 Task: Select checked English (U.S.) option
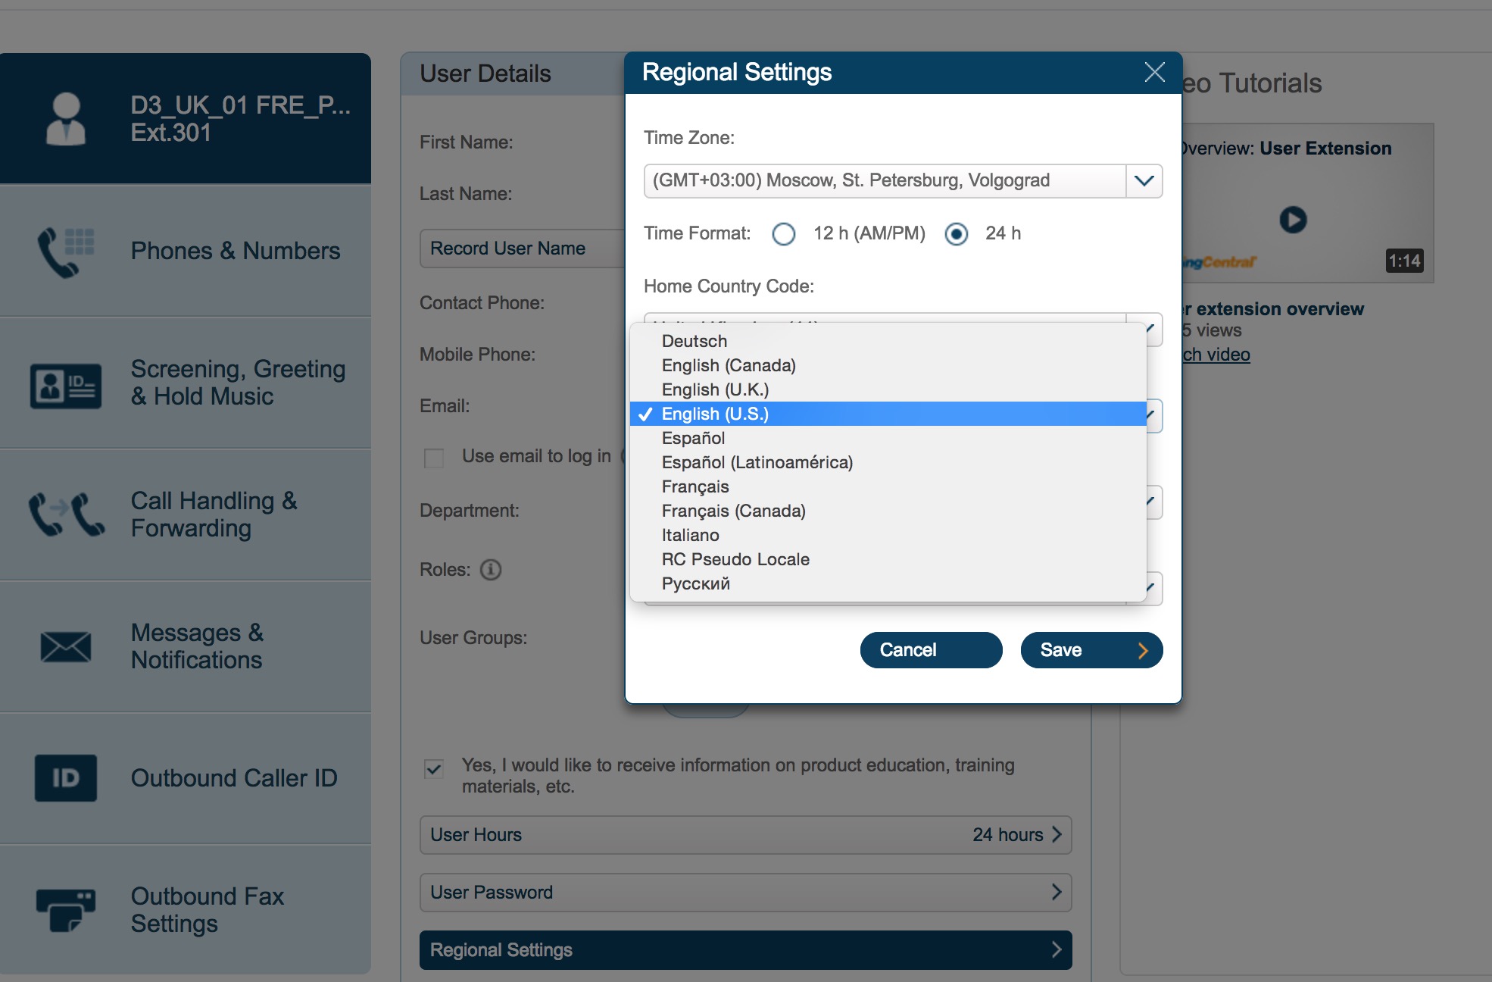[x=888, y=414]
